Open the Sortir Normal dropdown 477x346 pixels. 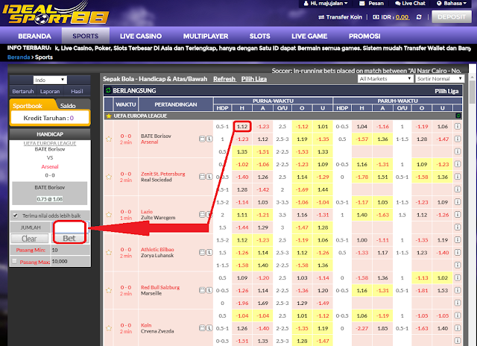[440, 78]
